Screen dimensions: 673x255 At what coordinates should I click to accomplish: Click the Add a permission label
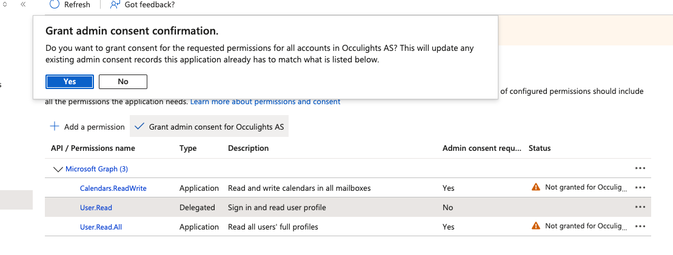(x=95, y=127)
